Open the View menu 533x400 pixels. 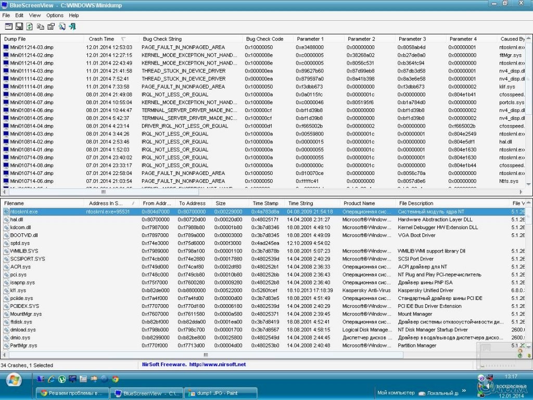tap(35, 16)
